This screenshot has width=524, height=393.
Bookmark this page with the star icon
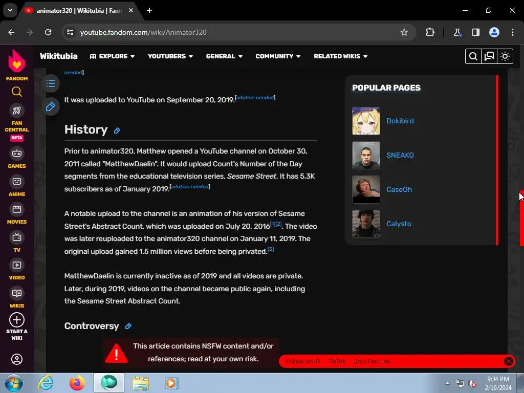[x=404, y=32]
